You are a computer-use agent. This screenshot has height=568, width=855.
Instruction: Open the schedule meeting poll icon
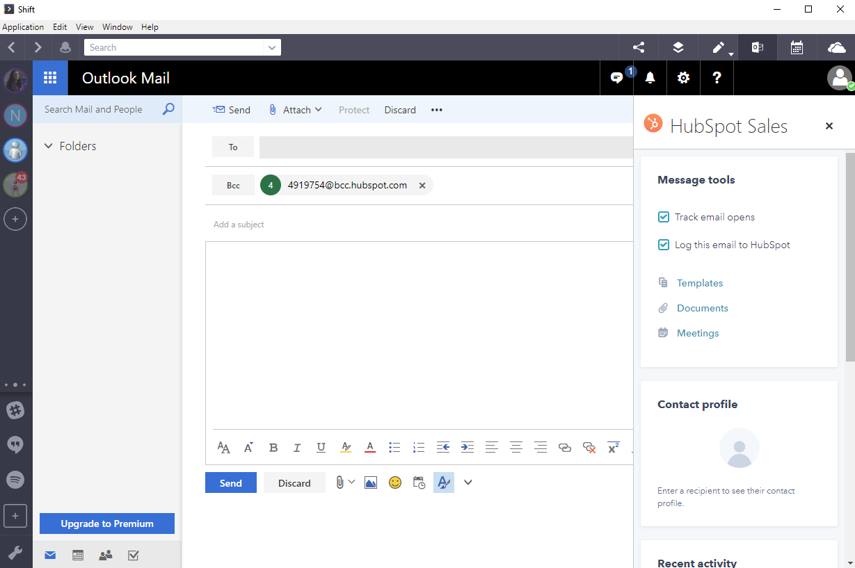pos(419,482)
